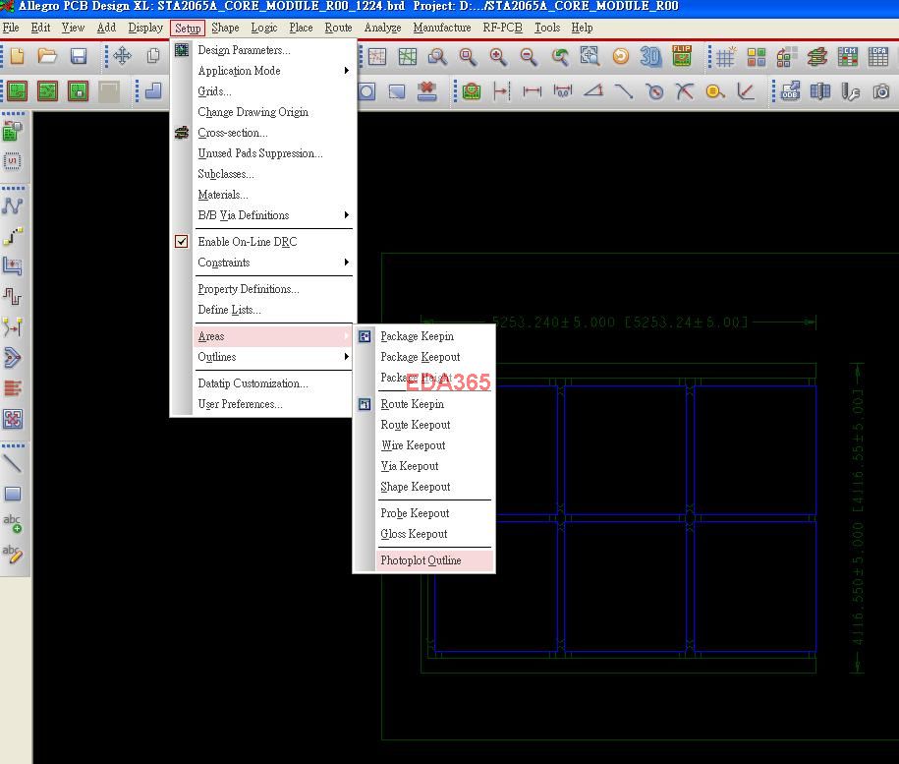Create a new design file
Image resolution: width=899 pixels, height=764 pixels.
coord(18,56)
